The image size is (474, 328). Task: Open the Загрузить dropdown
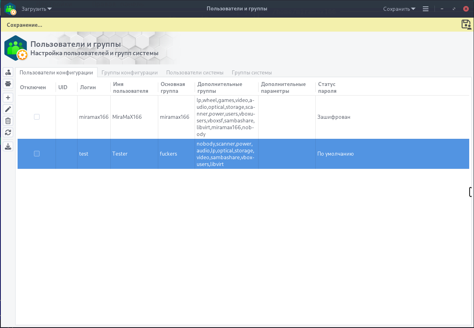pyautogui.click(x=37, y=9)
